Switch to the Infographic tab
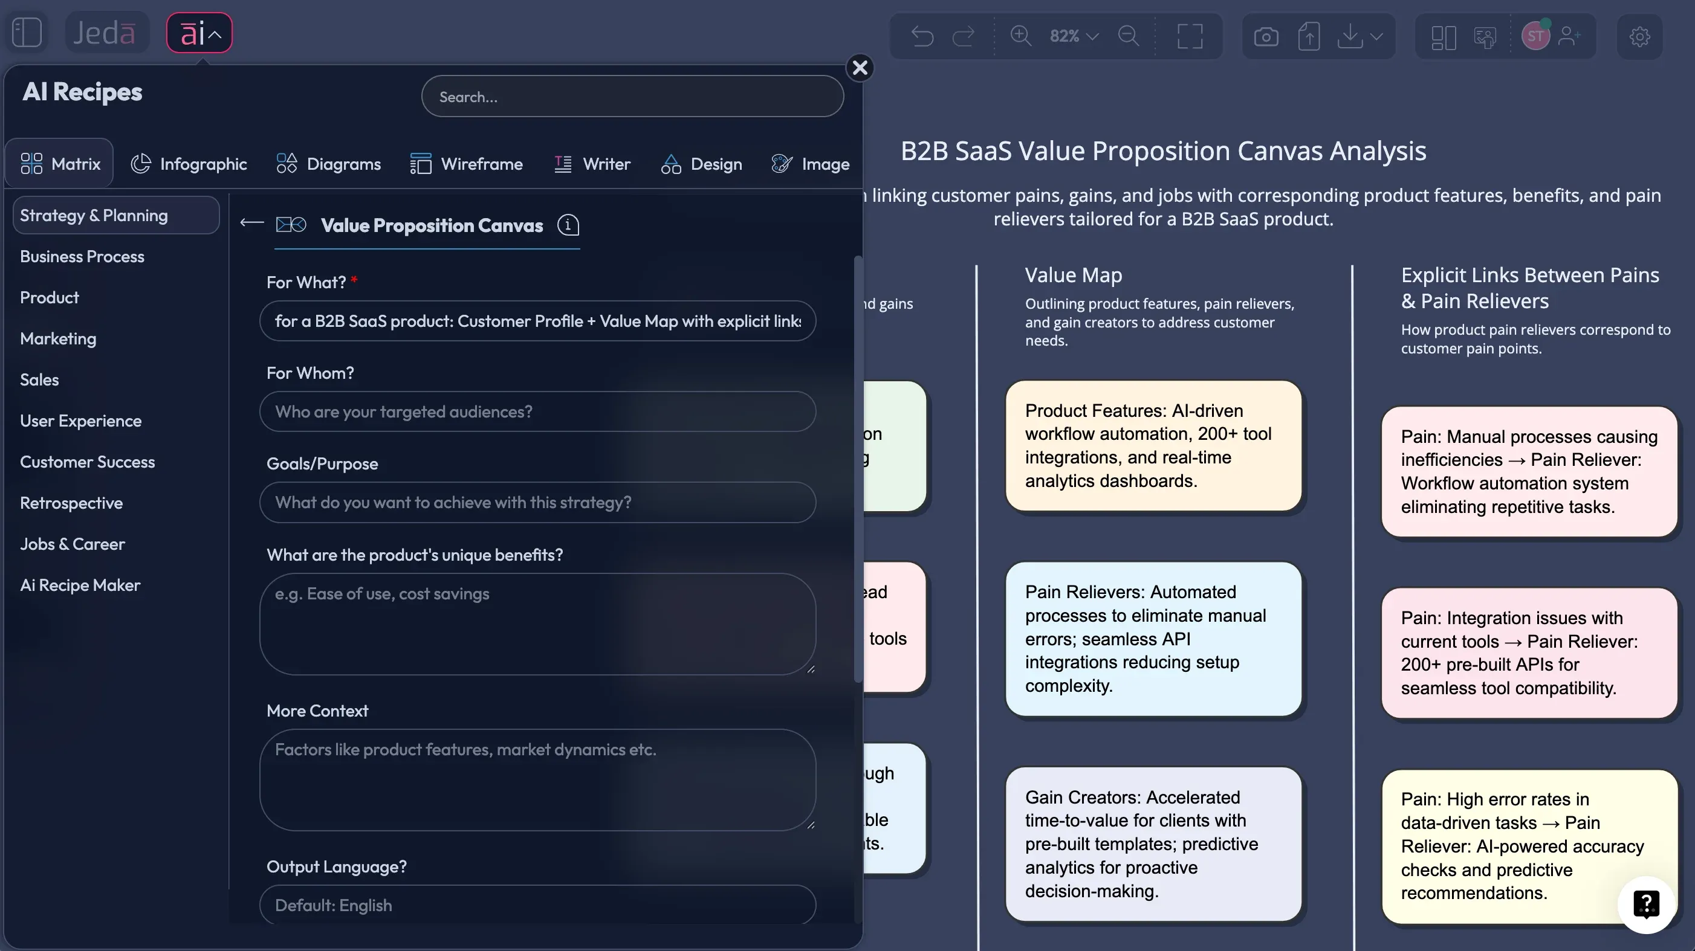The width and height of the screenshot is (1695, 951). click(189, 164)
